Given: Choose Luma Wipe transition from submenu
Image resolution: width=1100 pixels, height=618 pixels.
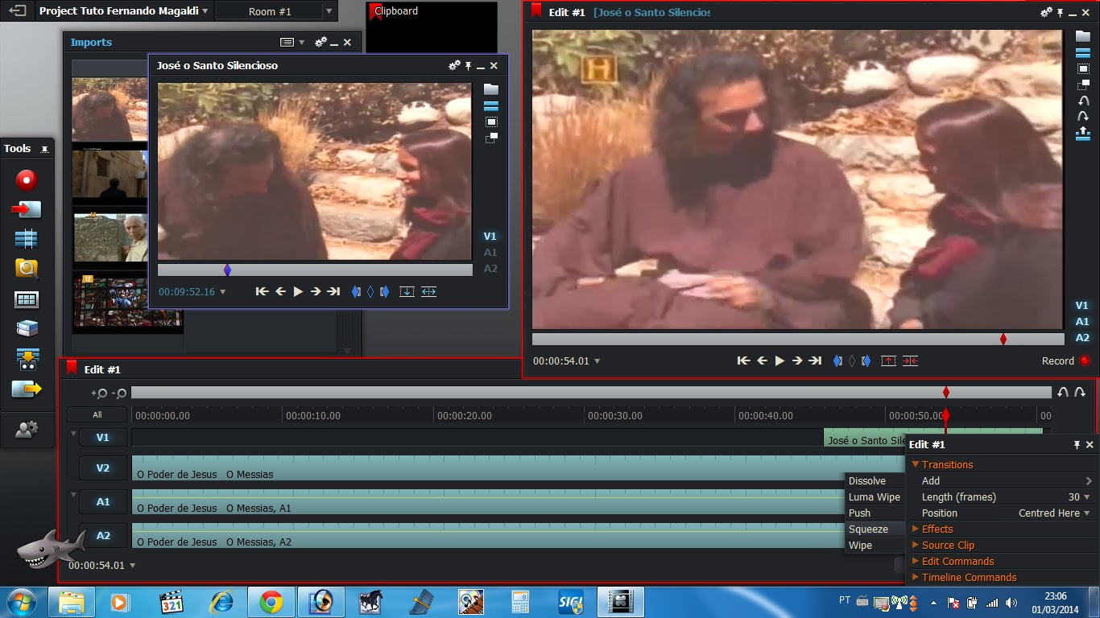Looking at the screenshot, I should (x=875, y=496).
